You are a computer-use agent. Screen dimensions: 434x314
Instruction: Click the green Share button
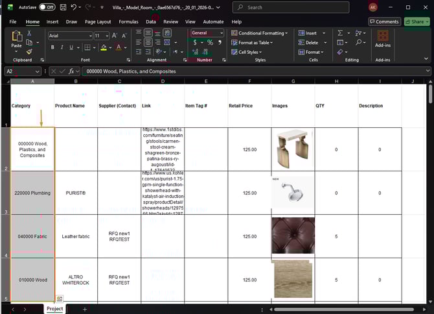[x=416, y=21]
